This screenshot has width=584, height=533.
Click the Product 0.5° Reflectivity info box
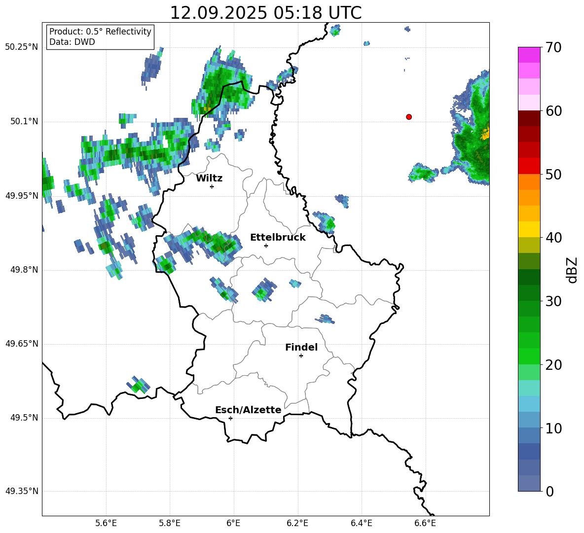pyautogui.click(x=100, y=36)
